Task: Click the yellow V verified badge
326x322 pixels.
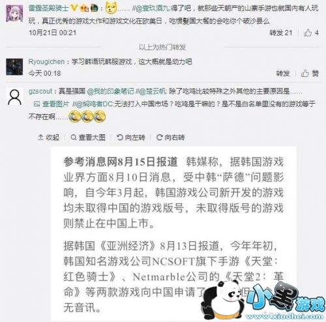Action: point(74,8)
